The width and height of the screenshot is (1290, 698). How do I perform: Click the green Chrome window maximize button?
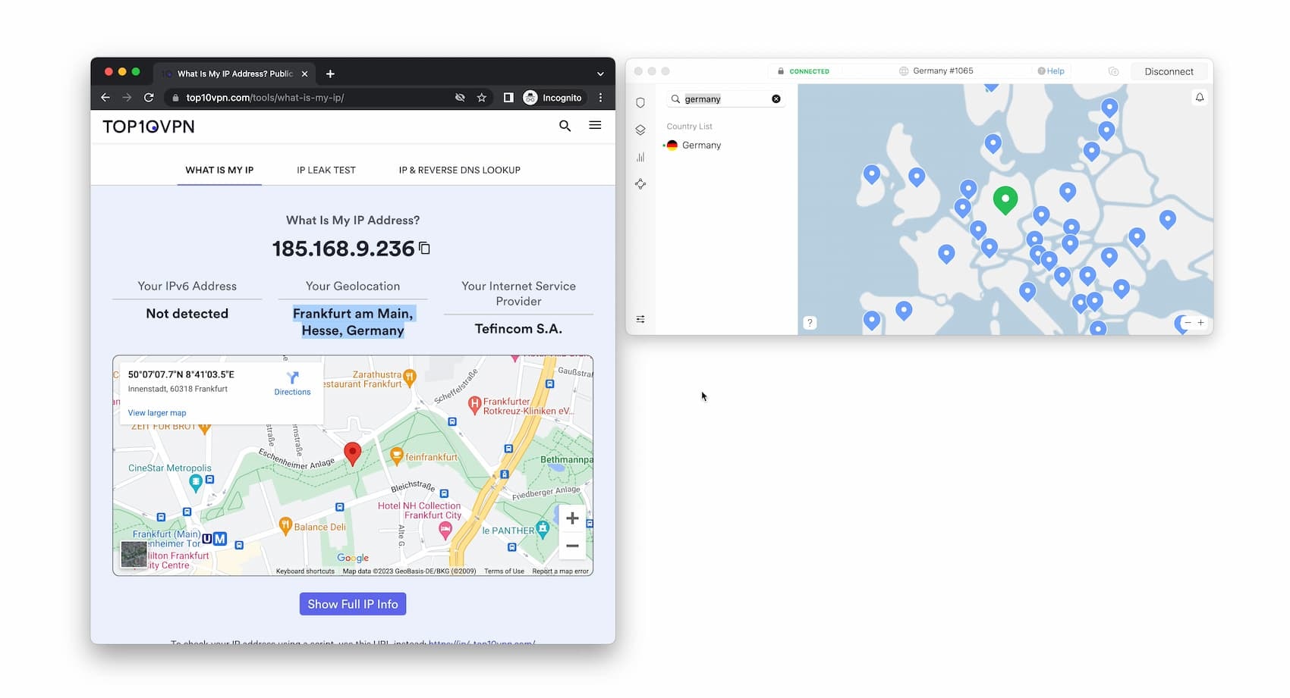pos(136,71)
